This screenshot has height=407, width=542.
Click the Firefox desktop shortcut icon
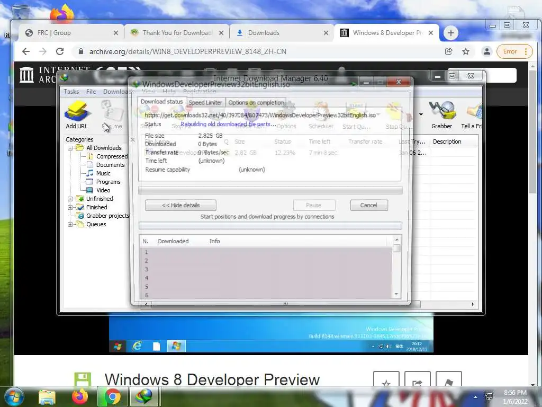point(62,14)
